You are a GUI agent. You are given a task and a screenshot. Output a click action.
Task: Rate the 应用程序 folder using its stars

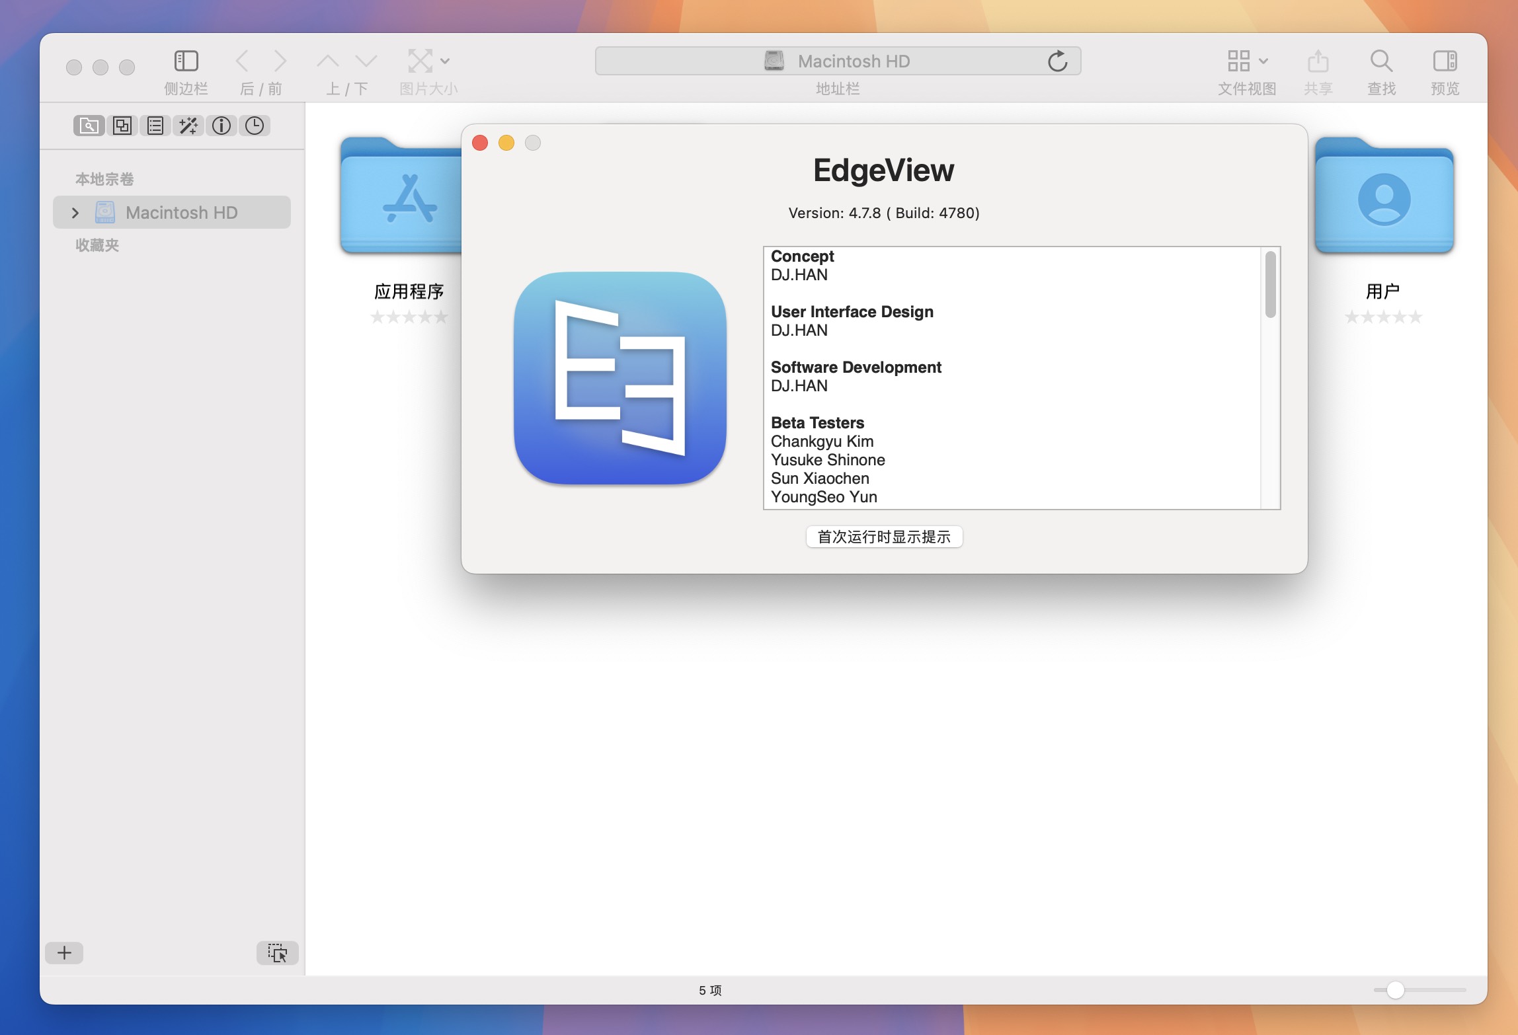click(x=409, y=317)
